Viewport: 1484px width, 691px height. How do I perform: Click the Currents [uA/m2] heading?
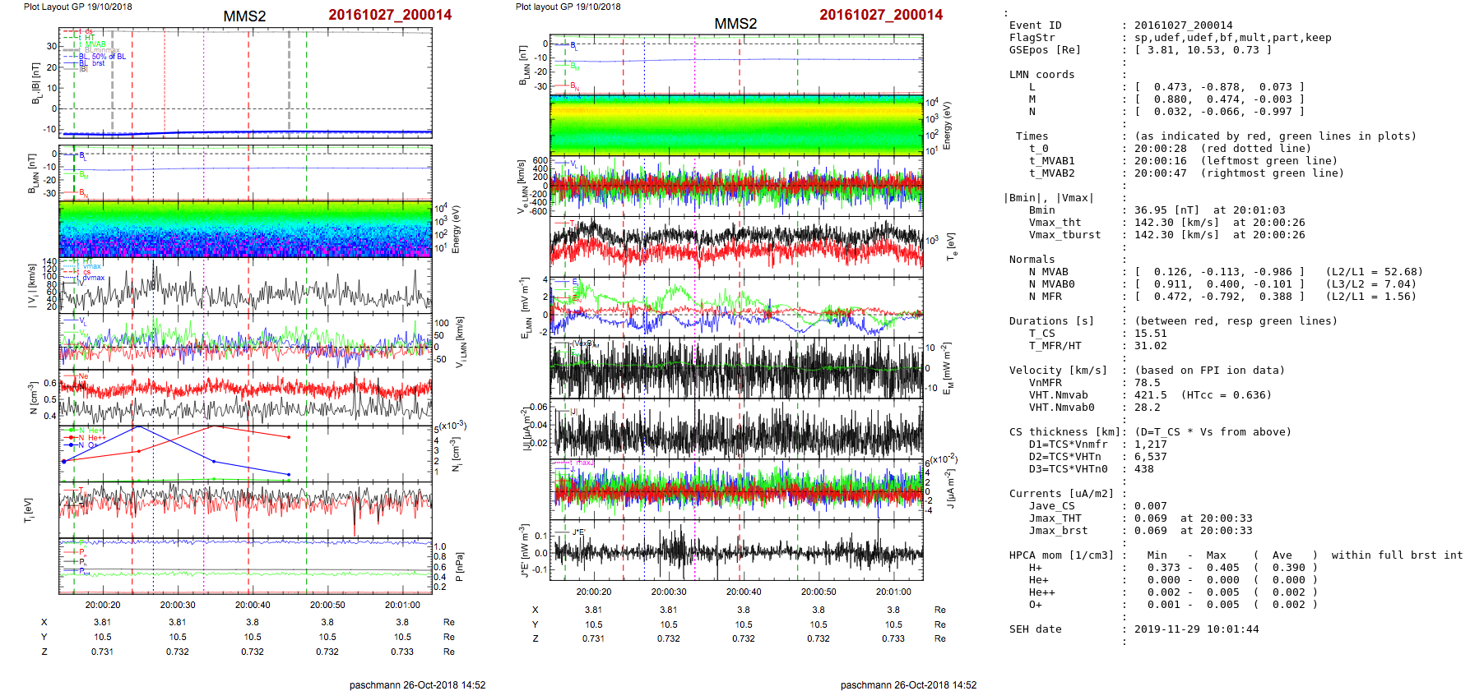(1061, 494)
